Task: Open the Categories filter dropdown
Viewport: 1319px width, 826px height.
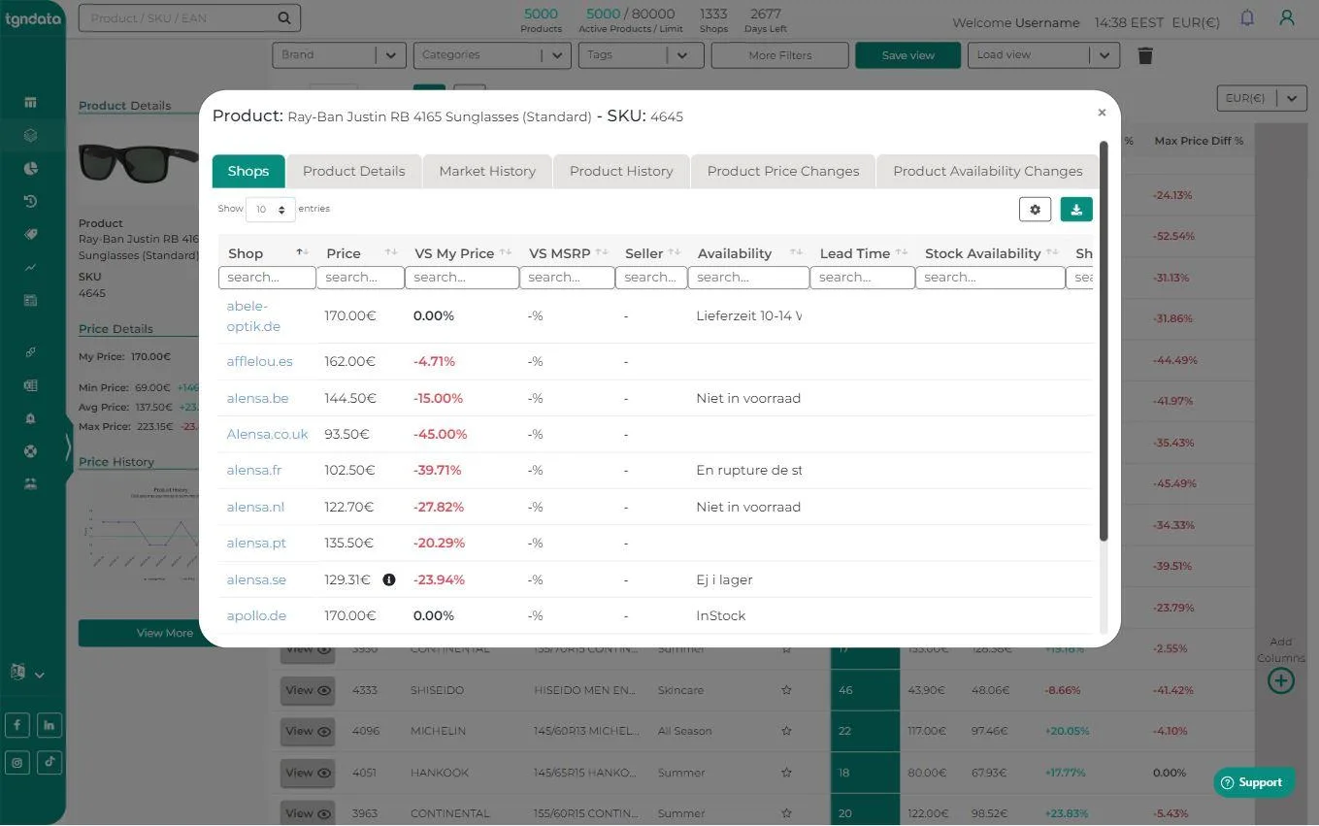Action: 491,55
